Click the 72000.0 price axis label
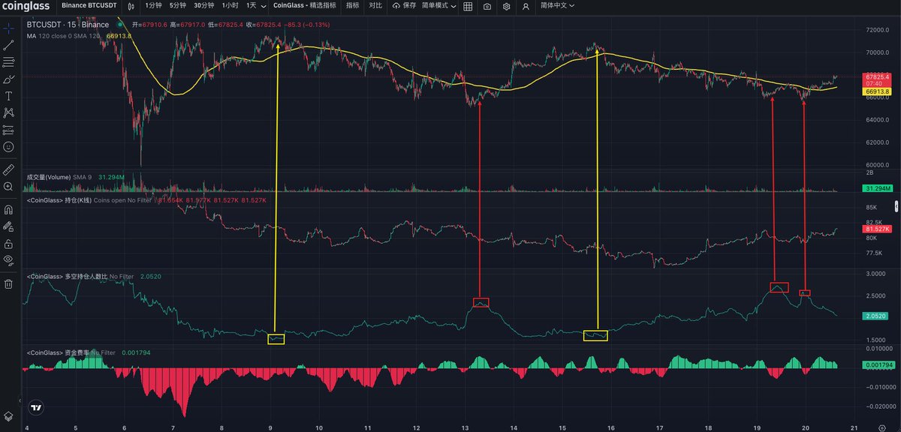The height and width of the screenshot is (432, 901). (876, 31)
